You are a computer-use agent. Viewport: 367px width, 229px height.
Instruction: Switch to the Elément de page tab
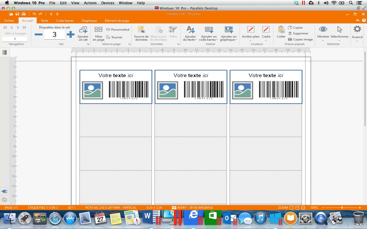[x=117, y=21]
